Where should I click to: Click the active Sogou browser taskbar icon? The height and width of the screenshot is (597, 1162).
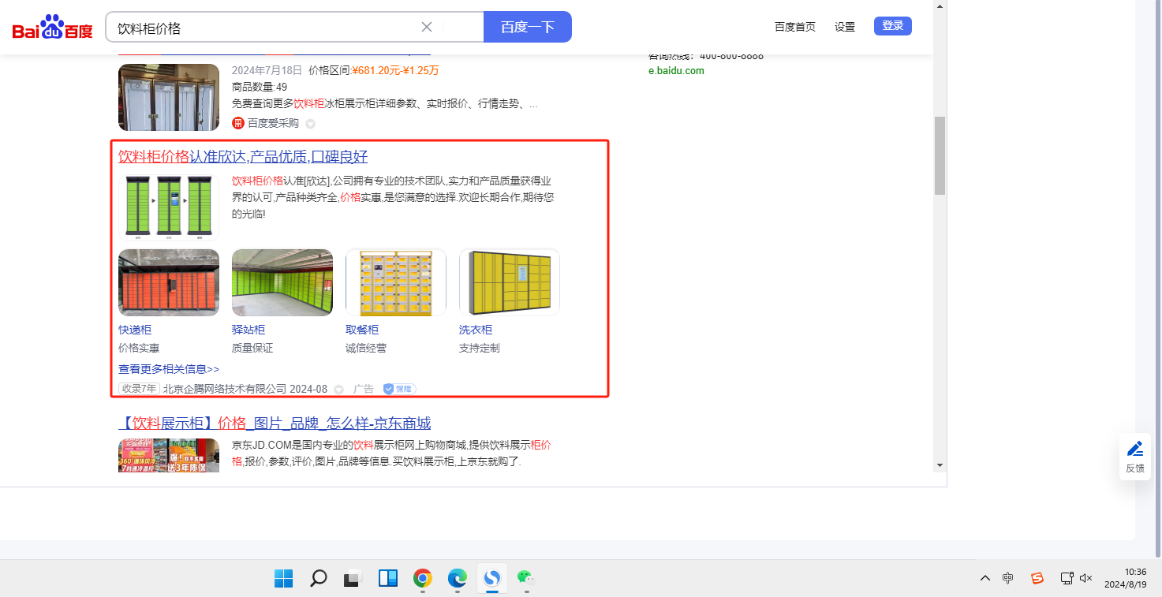(492, 579)
